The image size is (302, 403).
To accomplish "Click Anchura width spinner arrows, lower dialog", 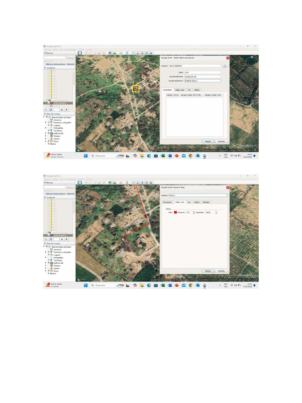I will 194,212.
